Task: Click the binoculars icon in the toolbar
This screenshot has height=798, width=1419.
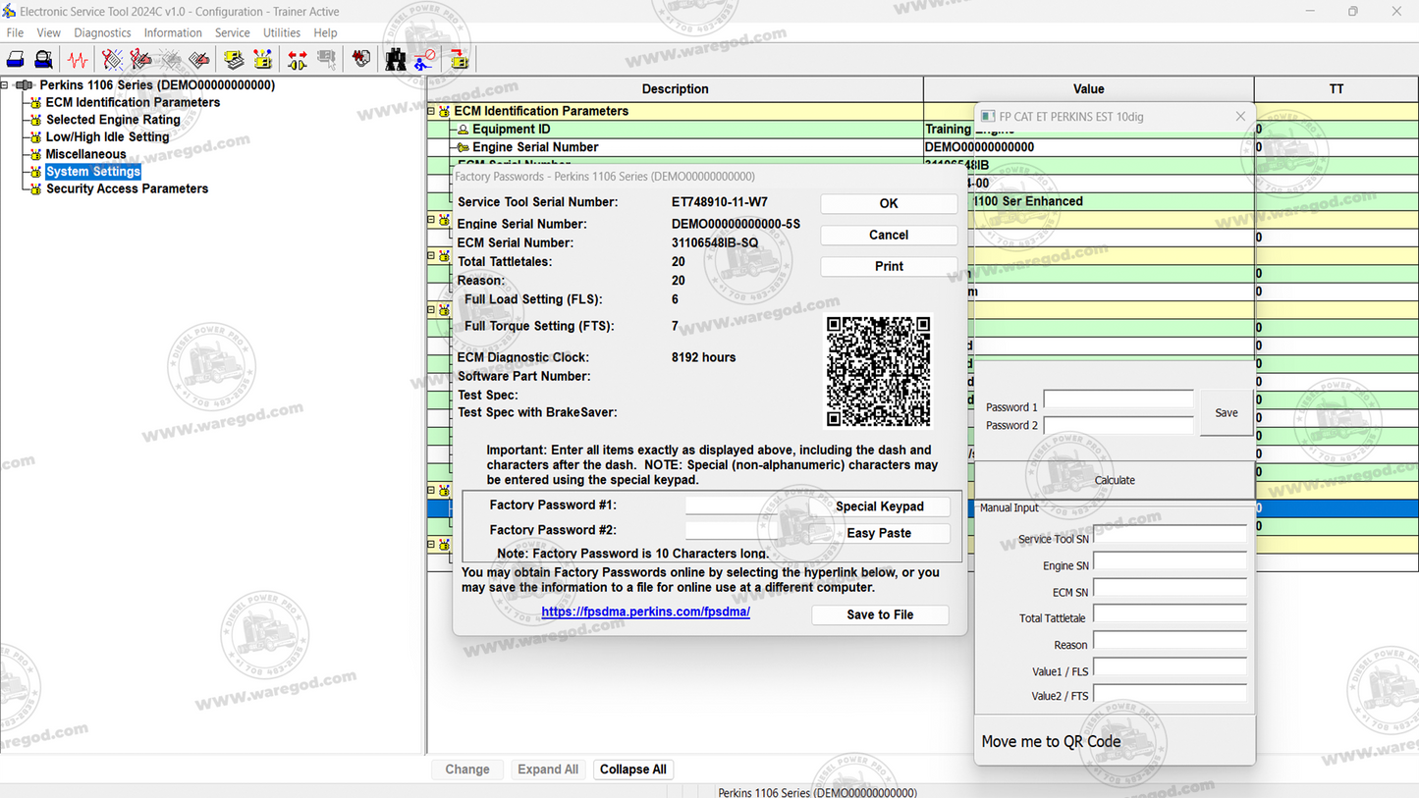Action: (x=395, y=60)
